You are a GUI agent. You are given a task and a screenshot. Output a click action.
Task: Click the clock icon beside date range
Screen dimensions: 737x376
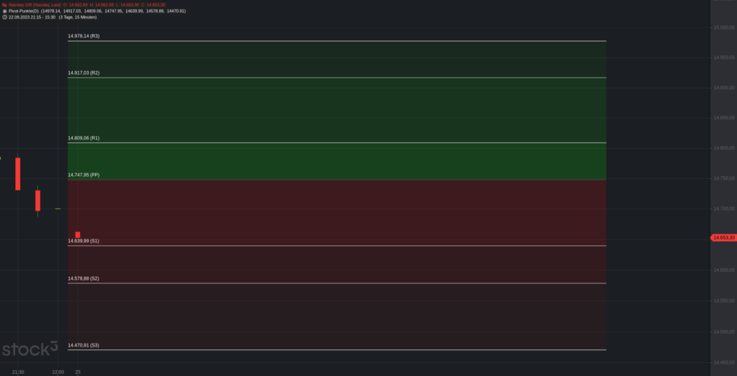tap(4, 17)
